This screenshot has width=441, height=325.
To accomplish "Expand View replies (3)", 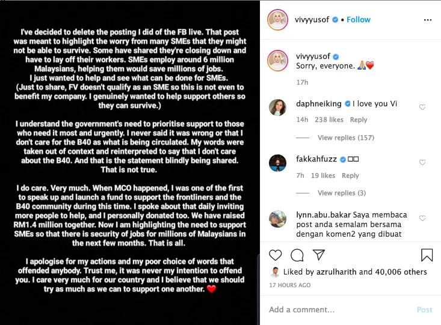I will pyautogui.click(x=341, y=193).
